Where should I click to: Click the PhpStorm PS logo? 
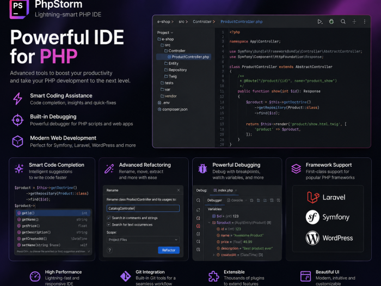[19, 9]
